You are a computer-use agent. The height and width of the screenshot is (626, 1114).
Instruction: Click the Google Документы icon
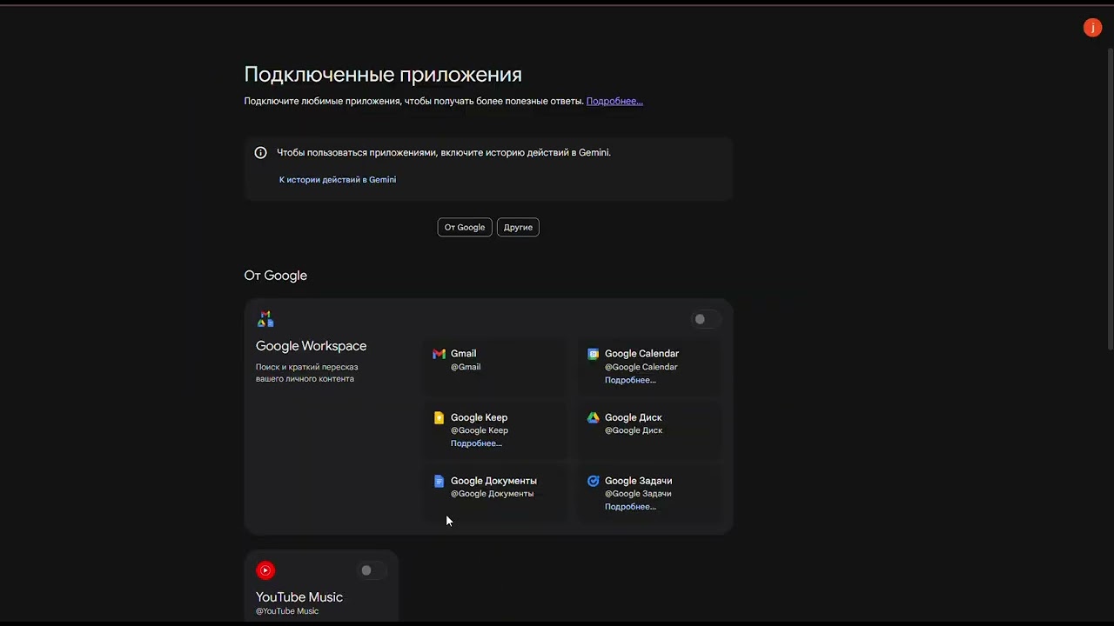point(439,481)
